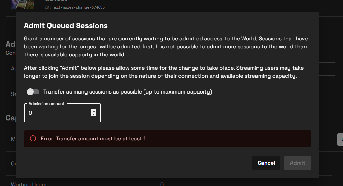
Task: Click the 'Admit Queued Sessions' dialog title
Action: 66,26
